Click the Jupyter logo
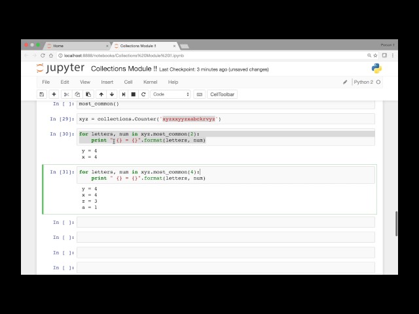Screen dimensions: 419x314 pos(61,68)
